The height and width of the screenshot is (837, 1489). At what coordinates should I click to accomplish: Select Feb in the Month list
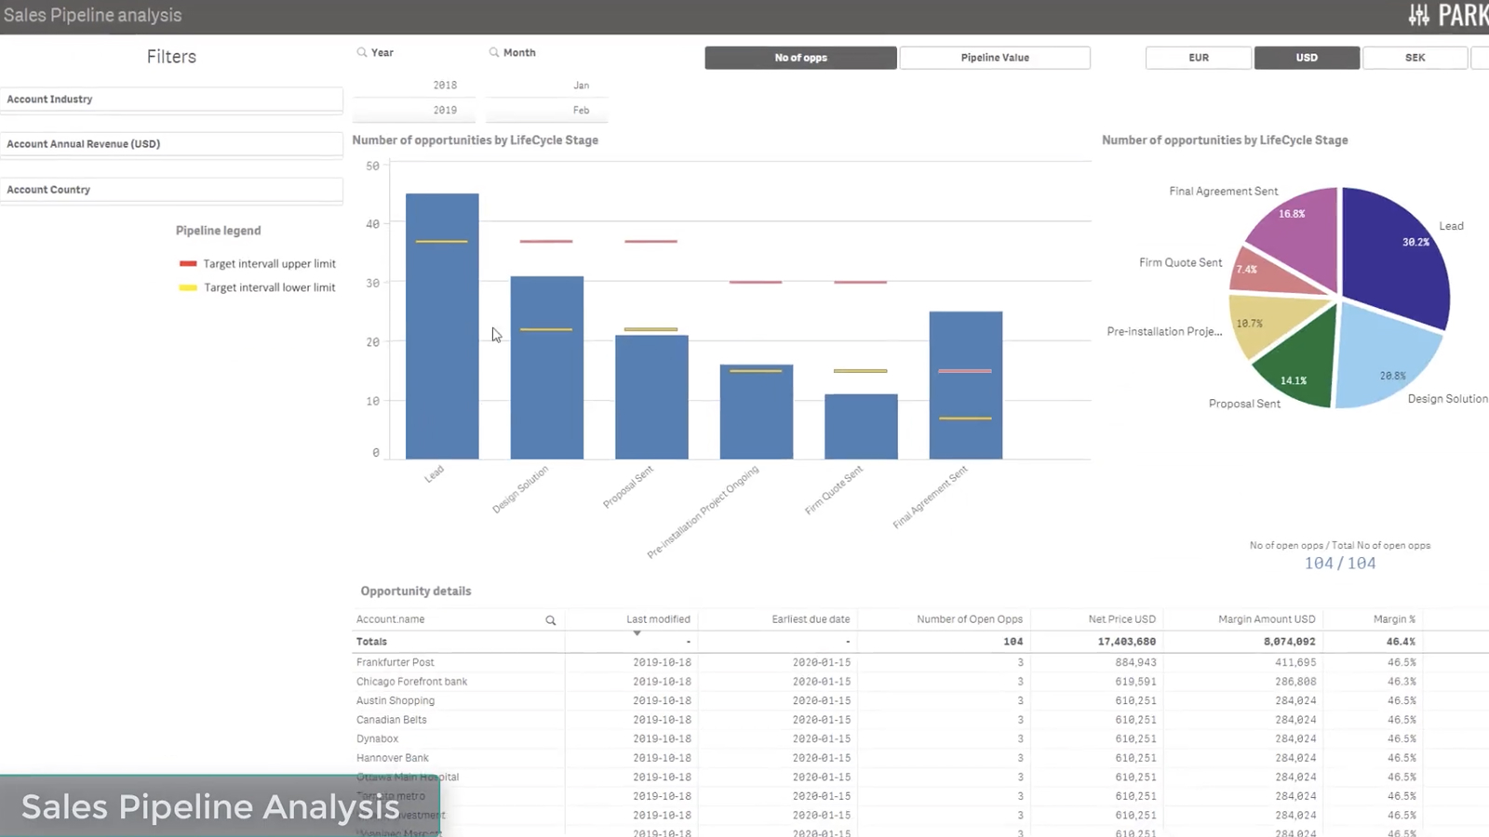coord(581,111)
